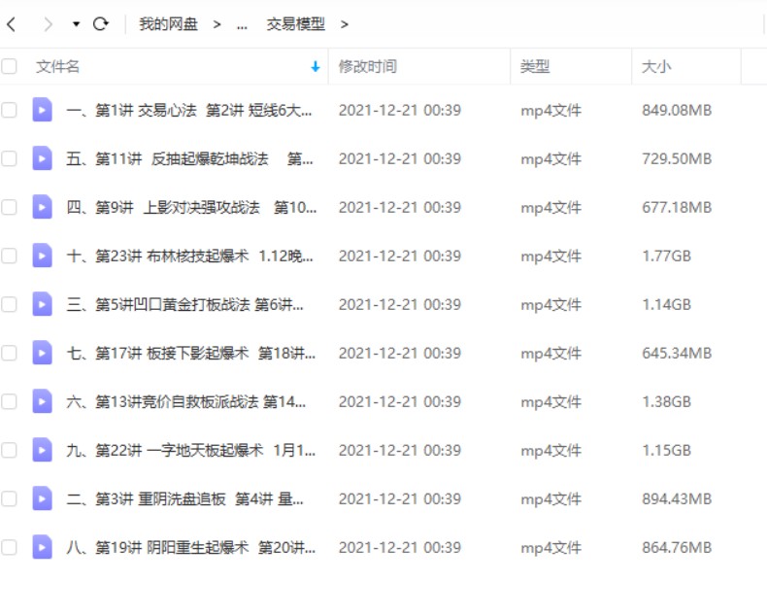
Task: Check the box for 四、第9讲 上影对决
Action: pyautogui.click(x=9, y=207)
